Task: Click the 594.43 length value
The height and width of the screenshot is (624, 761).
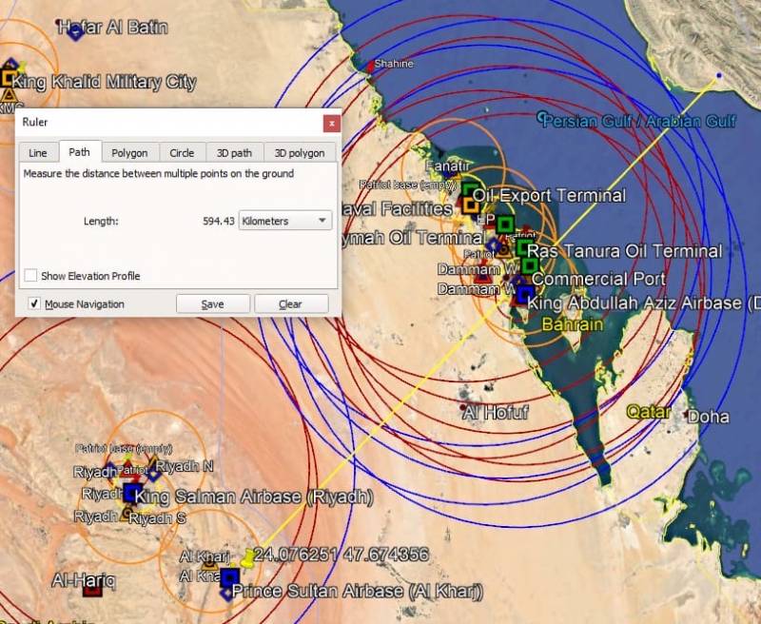Action: pyautogui.click(x=219, y=222)
